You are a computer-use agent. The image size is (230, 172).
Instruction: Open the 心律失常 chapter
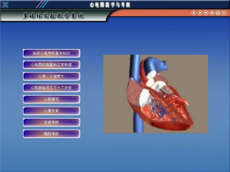52,111
